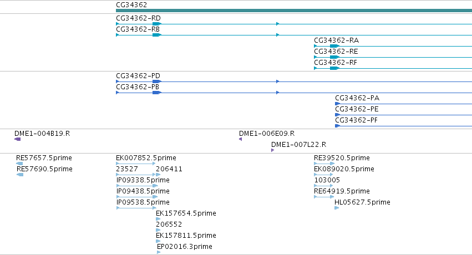Select coding block on CG34362-PB
The width and height of the screenshot is (472, 255).
pos(157,93)
